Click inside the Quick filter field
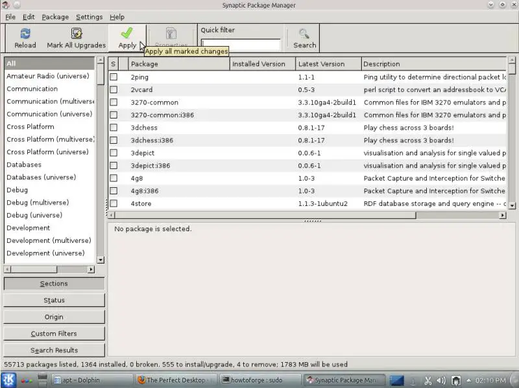This screenshot has height=388, width=519. (x=241, y=45)
